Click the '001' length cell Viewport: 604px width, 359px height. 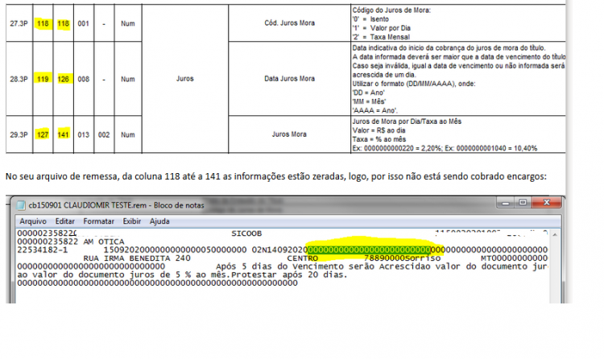coord(84,23)
